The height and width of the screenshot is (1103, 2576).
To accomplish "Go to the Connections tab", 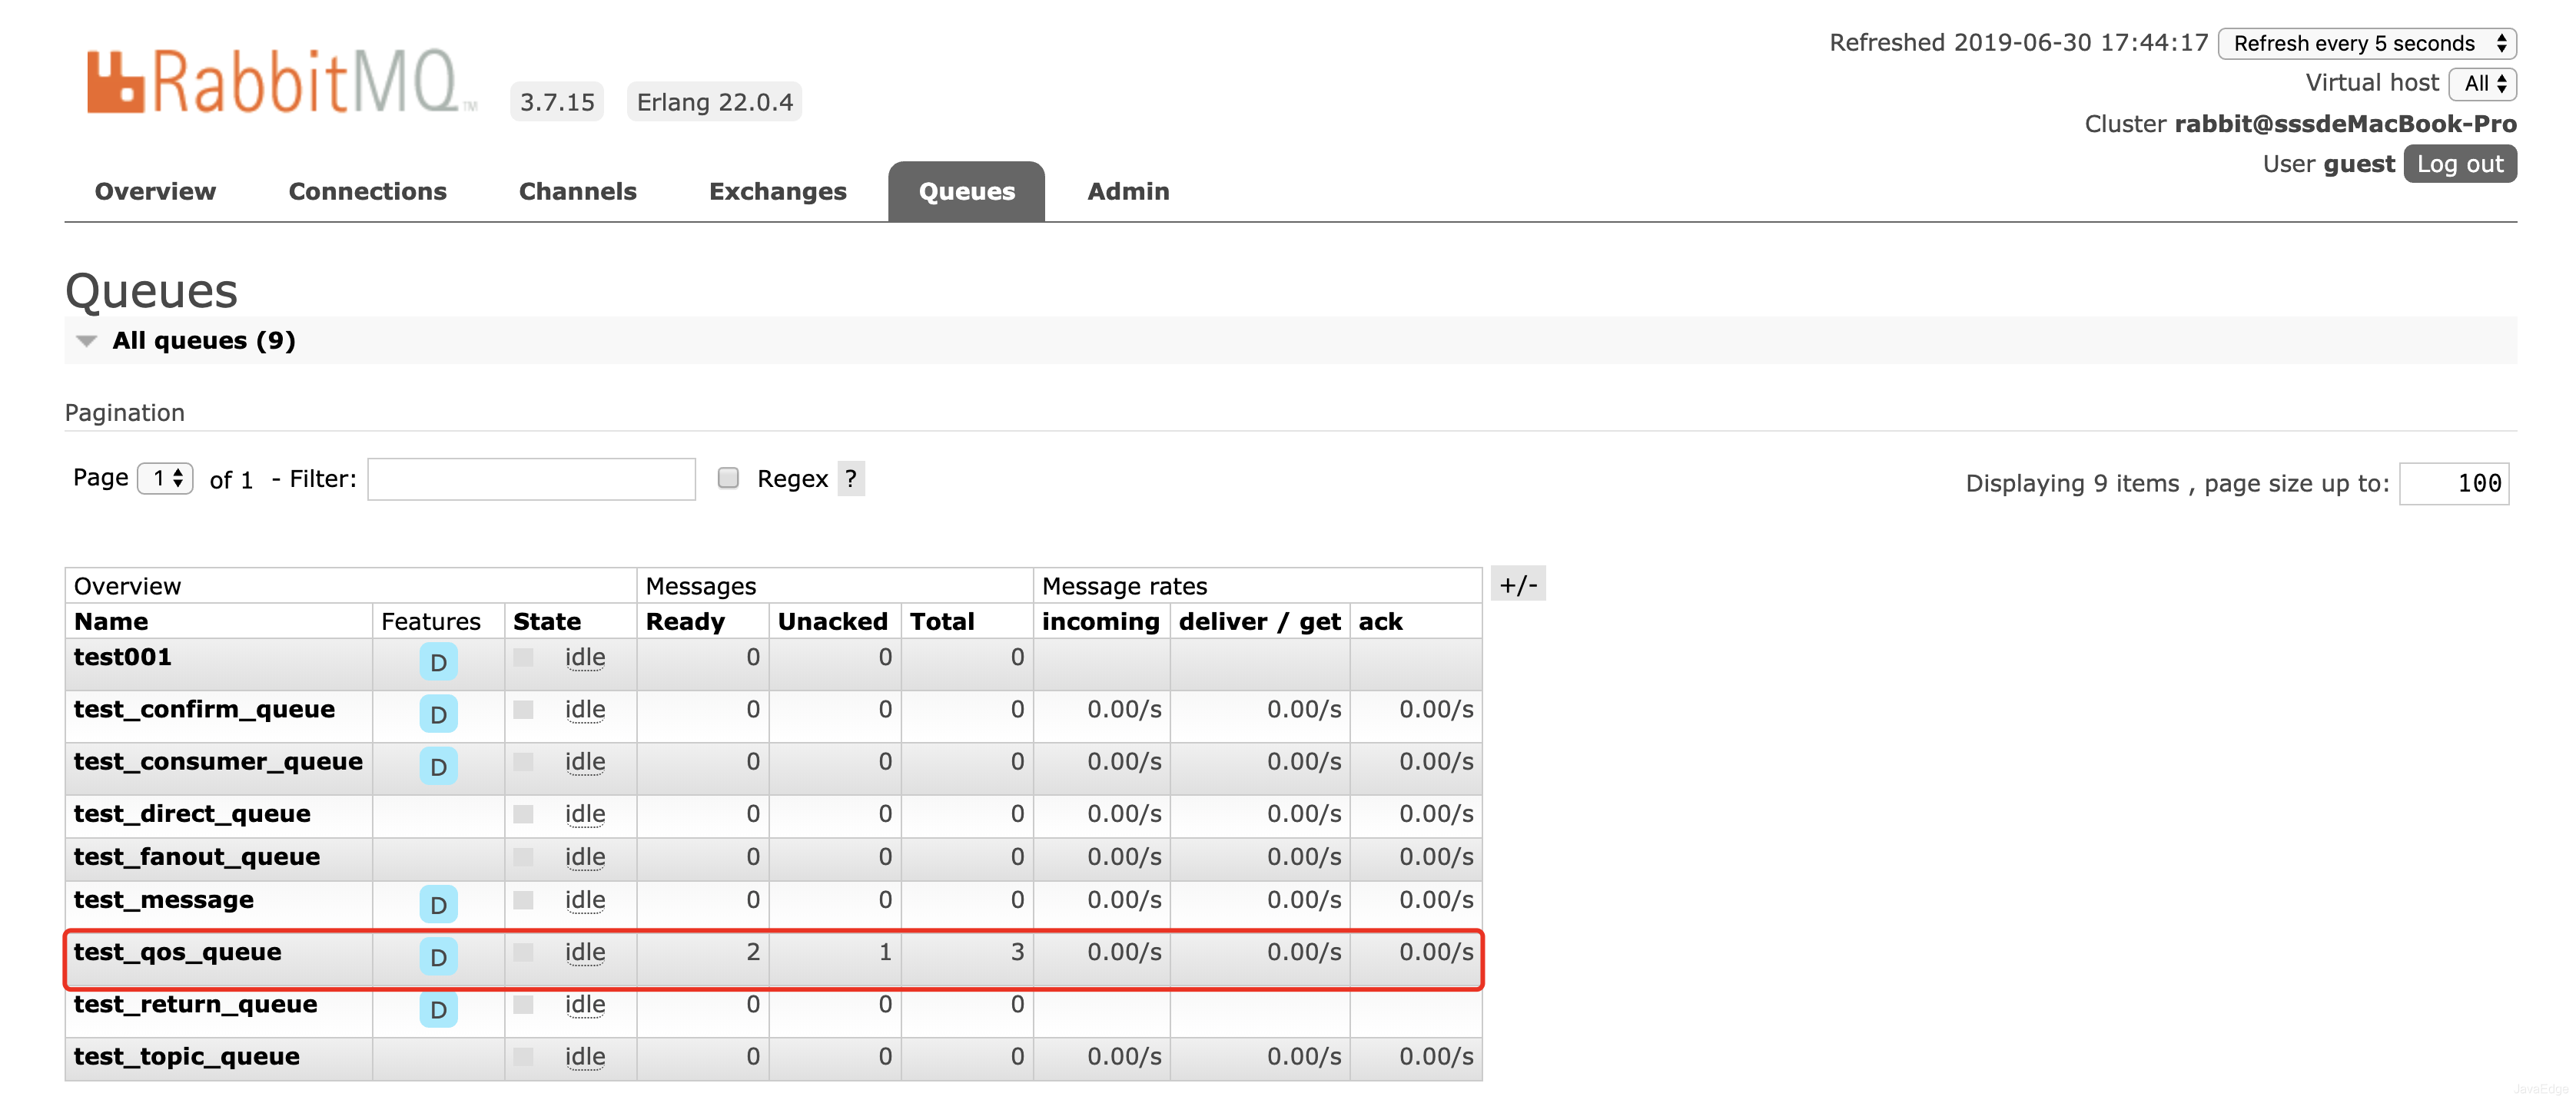I will [367, 190].
